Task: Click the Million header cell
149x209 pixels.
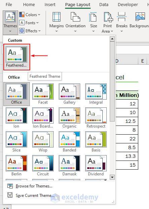Action: pyautogui.click(x=127, y=95)
